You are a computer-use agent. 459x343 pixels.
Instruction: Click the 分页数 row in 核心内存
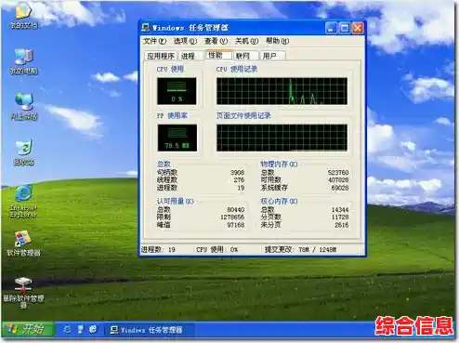click(x=305, y=218)
